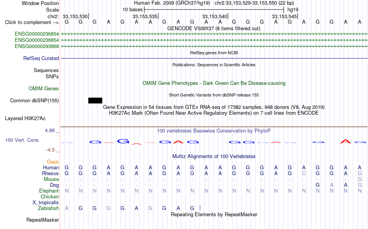Click the OMIM Gene Phenotypes track title
Viewport: 368px width, 229px height.
pos(214,83)
